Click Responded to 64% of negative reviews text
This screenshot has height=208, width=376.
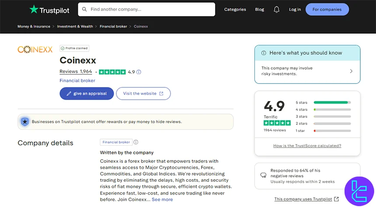(x=295, y=173)
